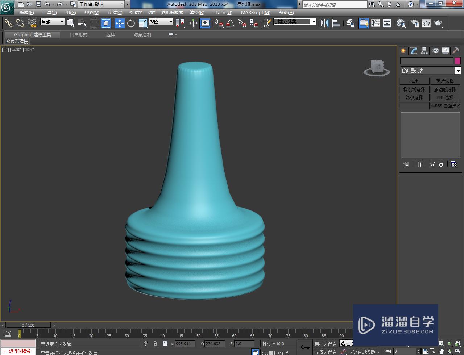Click the NURBS 曲面选择 button
The height and width of the screenshot is (355, 464).
coord(445,106)
